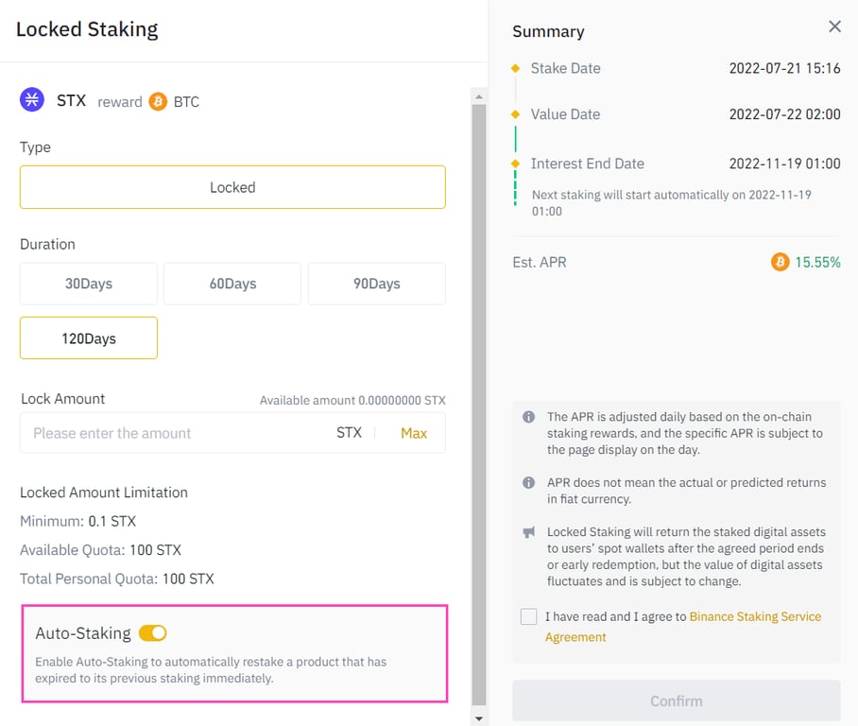Check the staking agreement checkbox
The height and width of the screenshot is (726, 858).
click(x=528, y=616)
